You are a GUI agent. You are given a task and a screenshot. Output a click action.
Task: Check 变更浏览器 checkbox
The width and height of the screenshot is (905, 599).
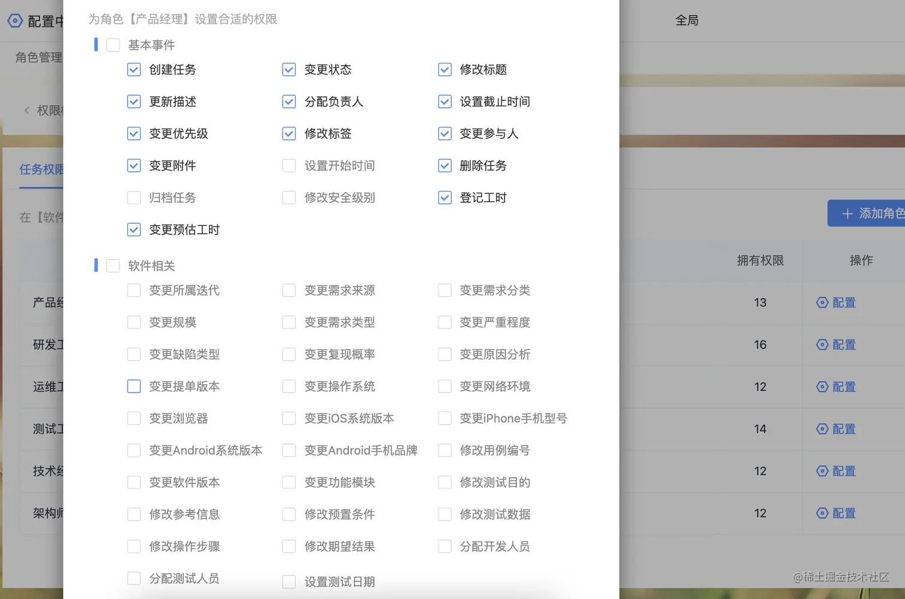[x=134, y=418]
